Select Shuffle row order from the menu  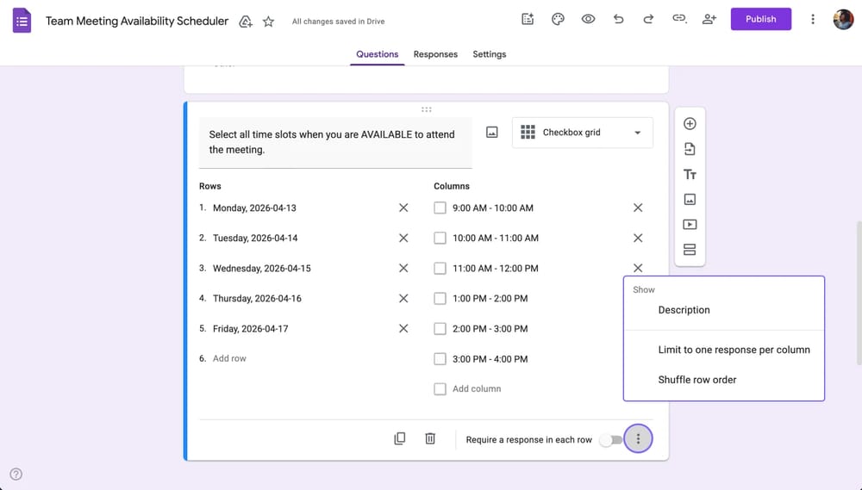(697, 380)
